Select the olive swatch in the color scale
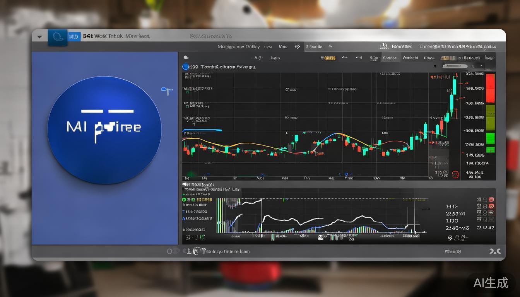520x297 pixels. click(x=490, y=117)
